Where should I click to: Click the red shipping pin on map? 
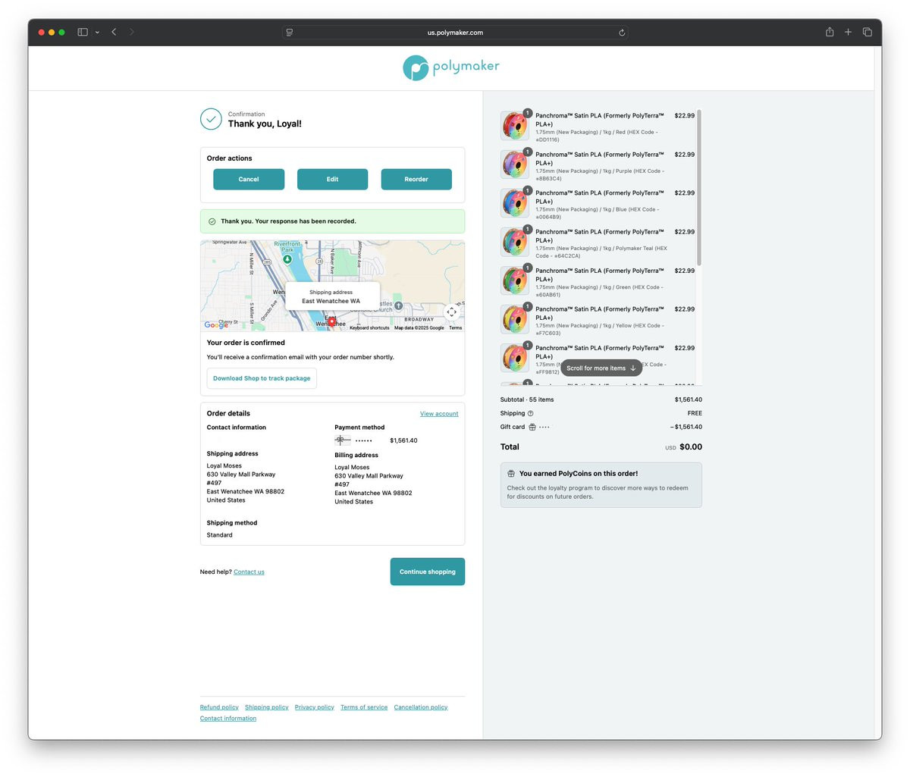331,321
